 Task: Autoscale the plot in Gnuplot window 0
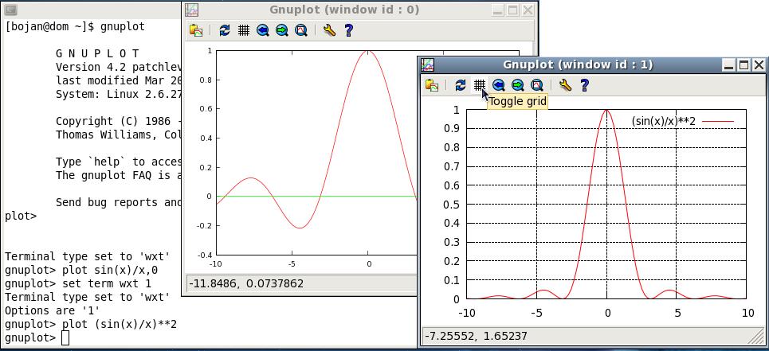tap(301, 30)
